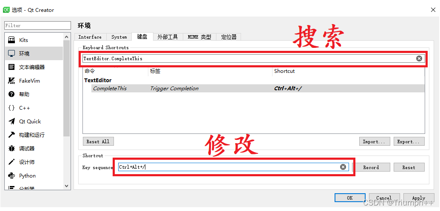The image size is (440, 211).
Task: Click the 文本编辑器 icon
Action: [x=11, y=67]
